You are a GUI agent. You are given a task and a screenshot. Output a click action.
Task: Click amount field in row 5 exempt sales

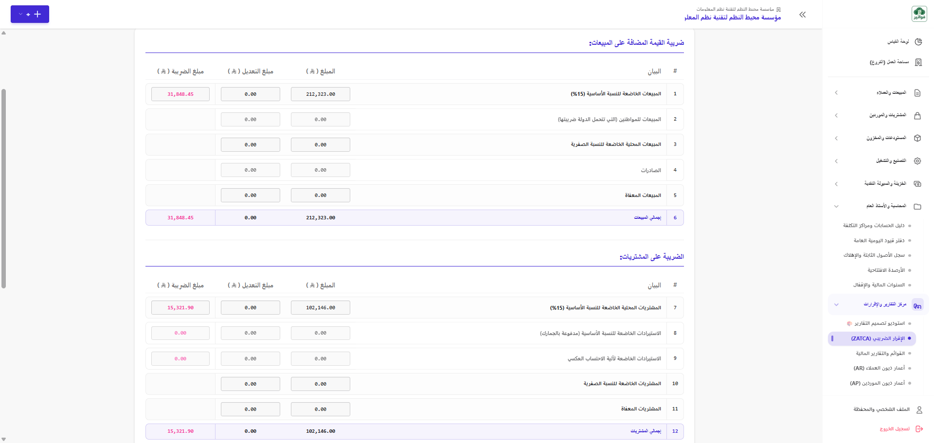click(x=321, y=195)
